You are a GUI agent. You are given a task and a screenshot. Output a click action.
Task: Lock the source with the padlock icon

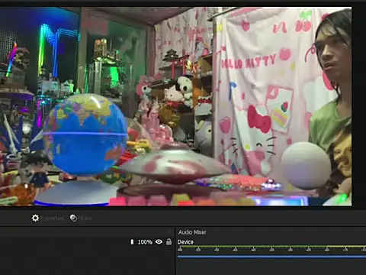coord(169,241)
